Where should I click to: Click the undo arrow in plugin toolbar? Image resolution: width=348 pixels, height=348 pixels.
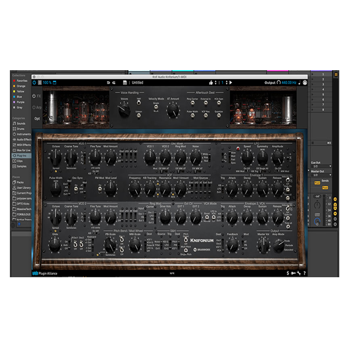coord(108,82)
